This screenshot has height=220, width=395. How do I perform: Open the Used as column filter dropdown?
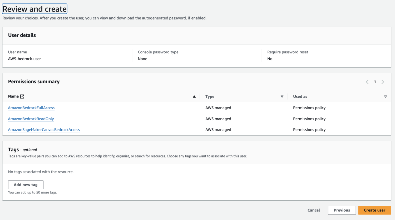pos(386,96)
